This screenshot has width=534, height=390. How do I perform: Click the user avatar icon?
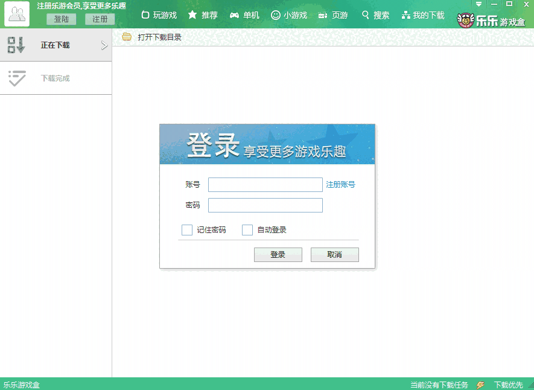17,14
